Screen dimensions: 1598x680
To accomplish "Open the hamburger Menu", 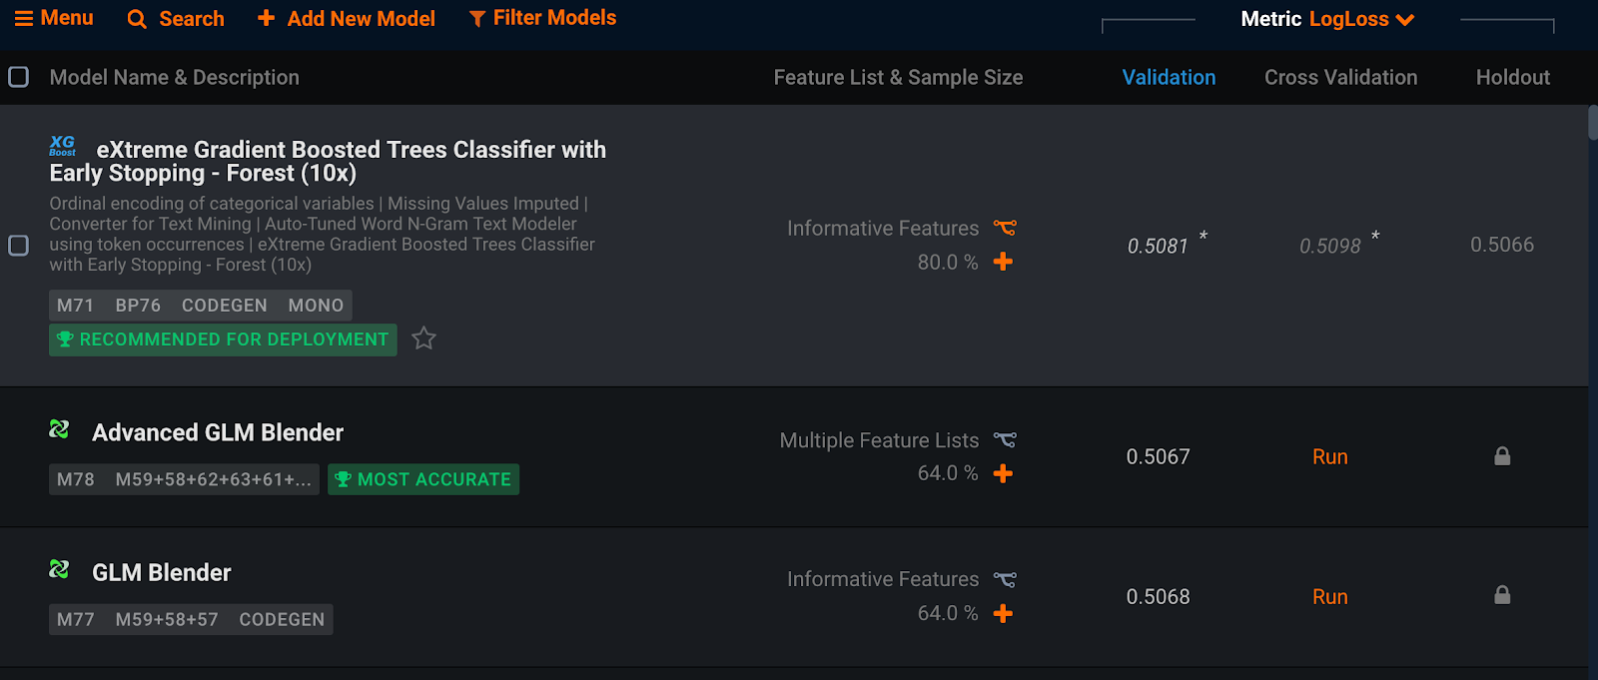I will coord(54,18).
